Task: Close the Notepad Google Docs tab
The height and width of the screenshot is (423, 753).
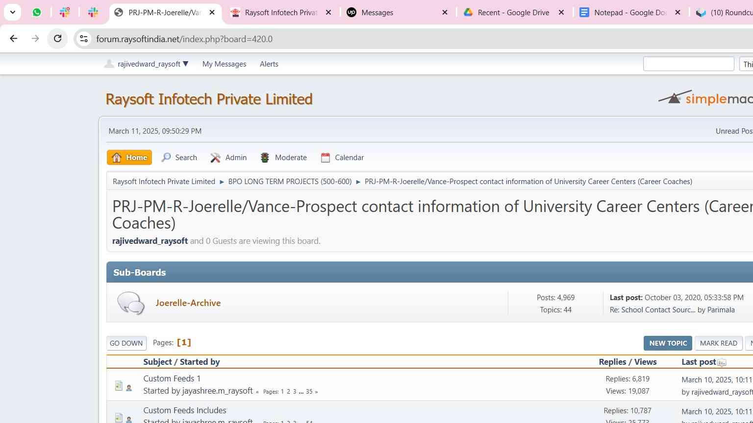Action: tap(678, 12)
